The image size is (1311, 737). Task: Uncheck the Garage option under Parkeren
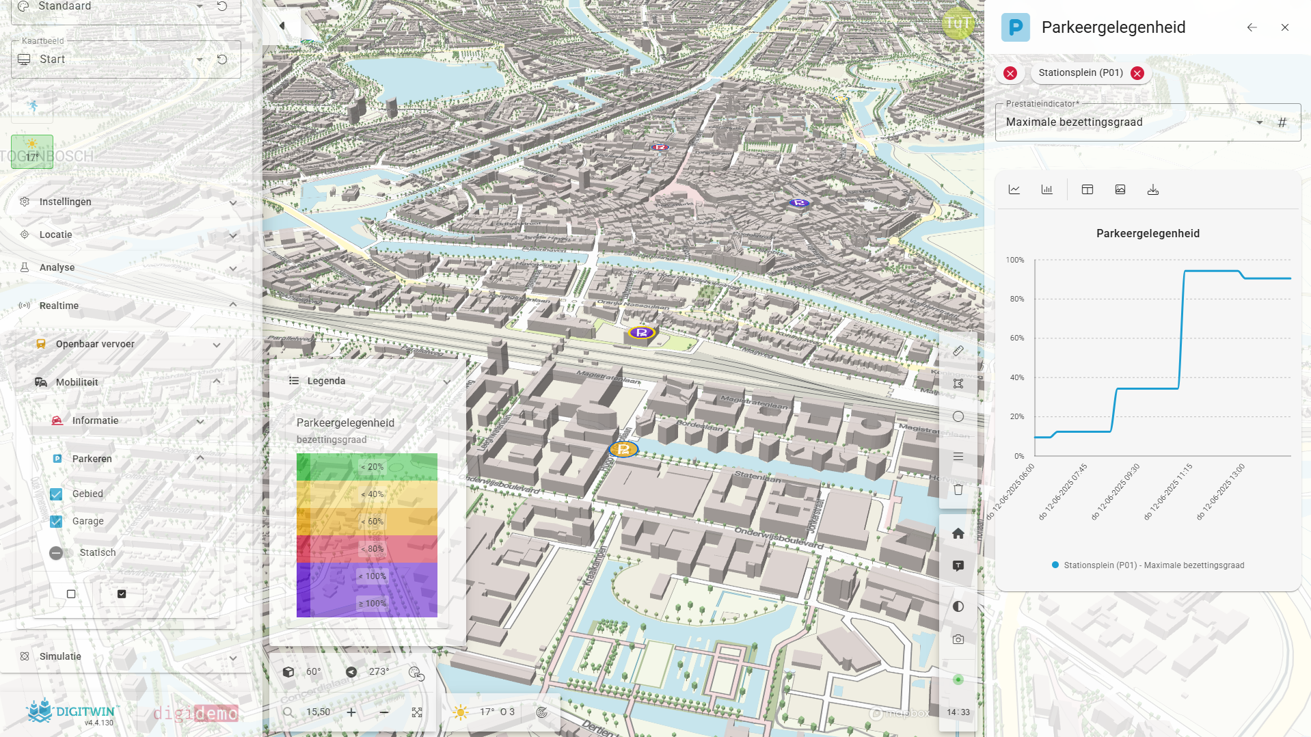[x=55, y=521]
